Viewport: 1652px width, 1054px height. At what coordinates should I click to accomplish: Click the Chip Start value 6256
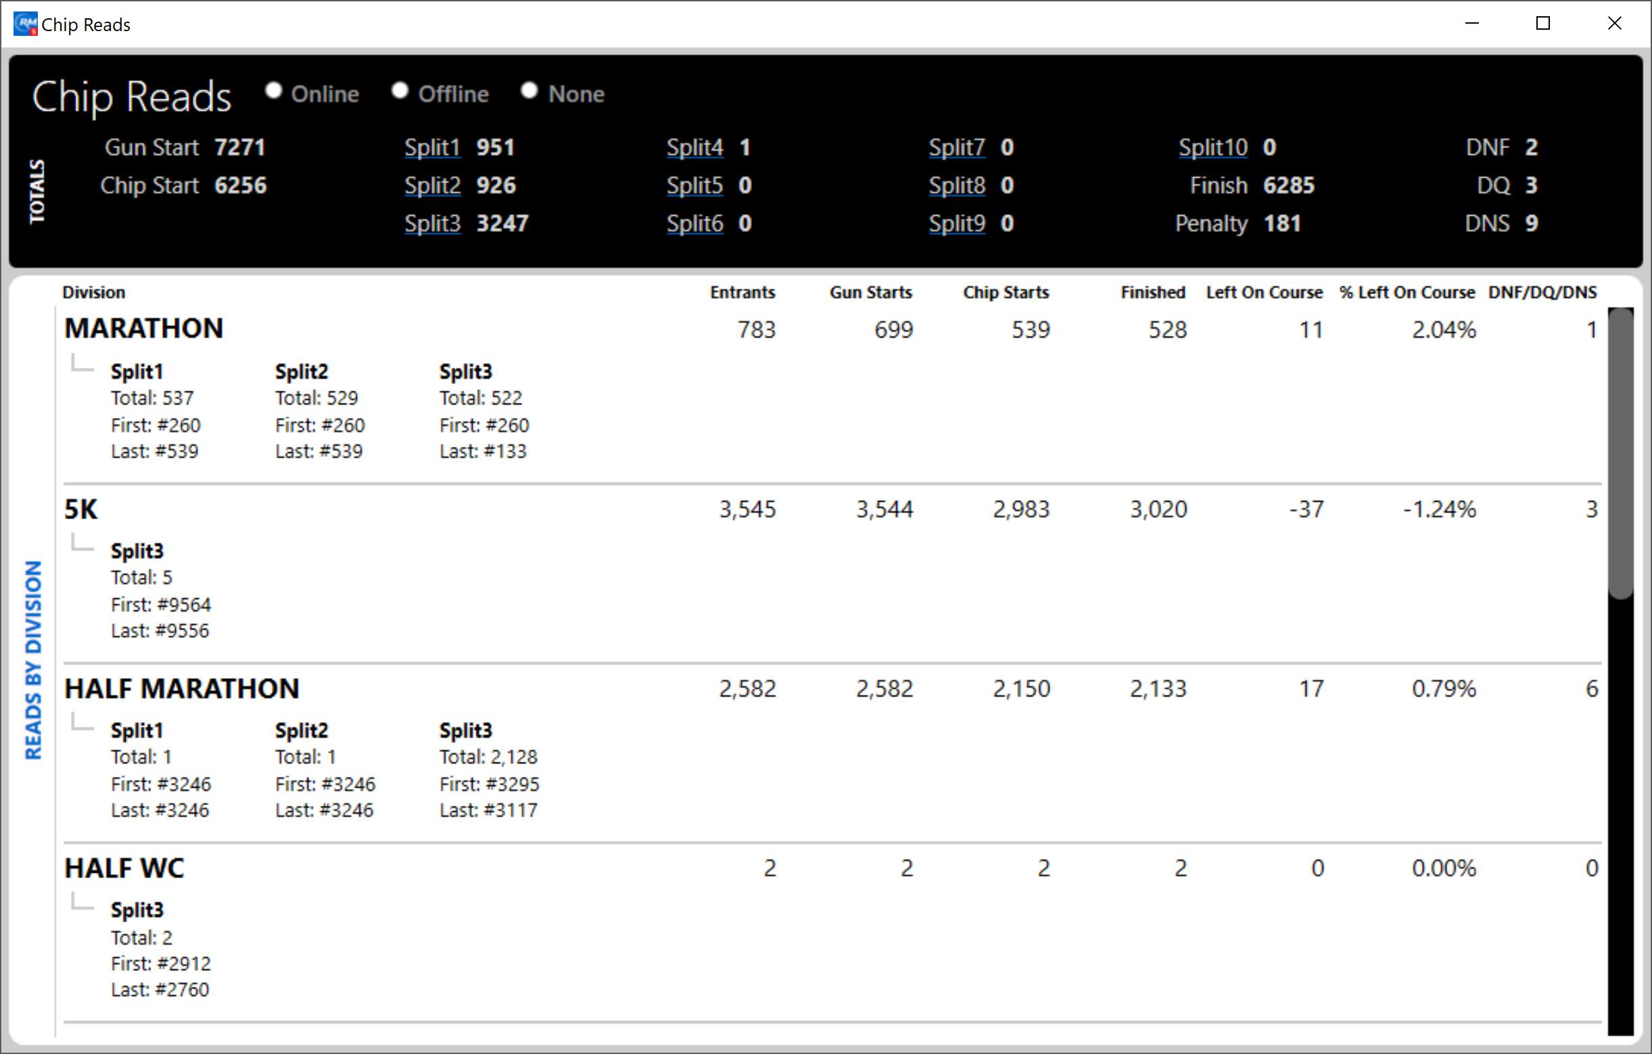click(x=240, y=185)
